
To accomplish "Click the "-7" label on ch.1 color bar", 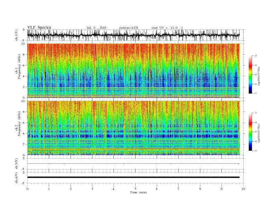I will click(255, 94).
